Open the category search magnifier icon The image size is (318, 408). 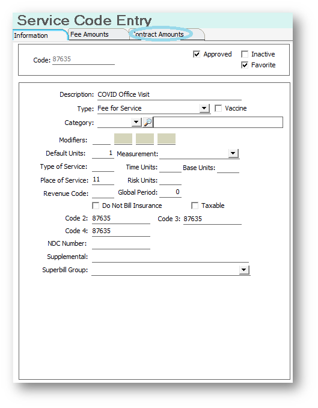[x=148, y=122]
